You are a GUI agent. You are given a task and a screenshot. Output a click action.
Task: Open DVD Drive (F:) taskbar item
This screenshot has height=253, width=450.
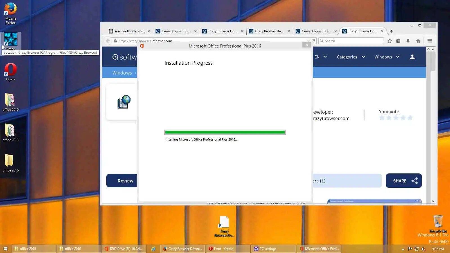click(x=124, y=249)
